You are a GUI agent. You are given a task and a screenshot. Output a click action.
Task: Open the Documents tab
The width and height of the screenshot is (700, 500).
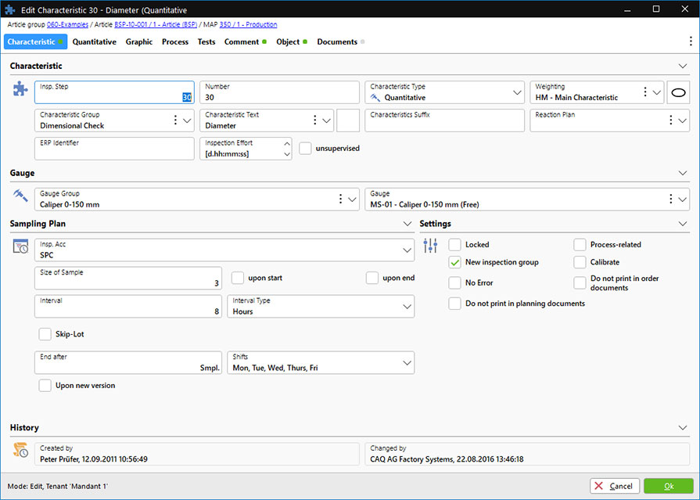[337, 41]
